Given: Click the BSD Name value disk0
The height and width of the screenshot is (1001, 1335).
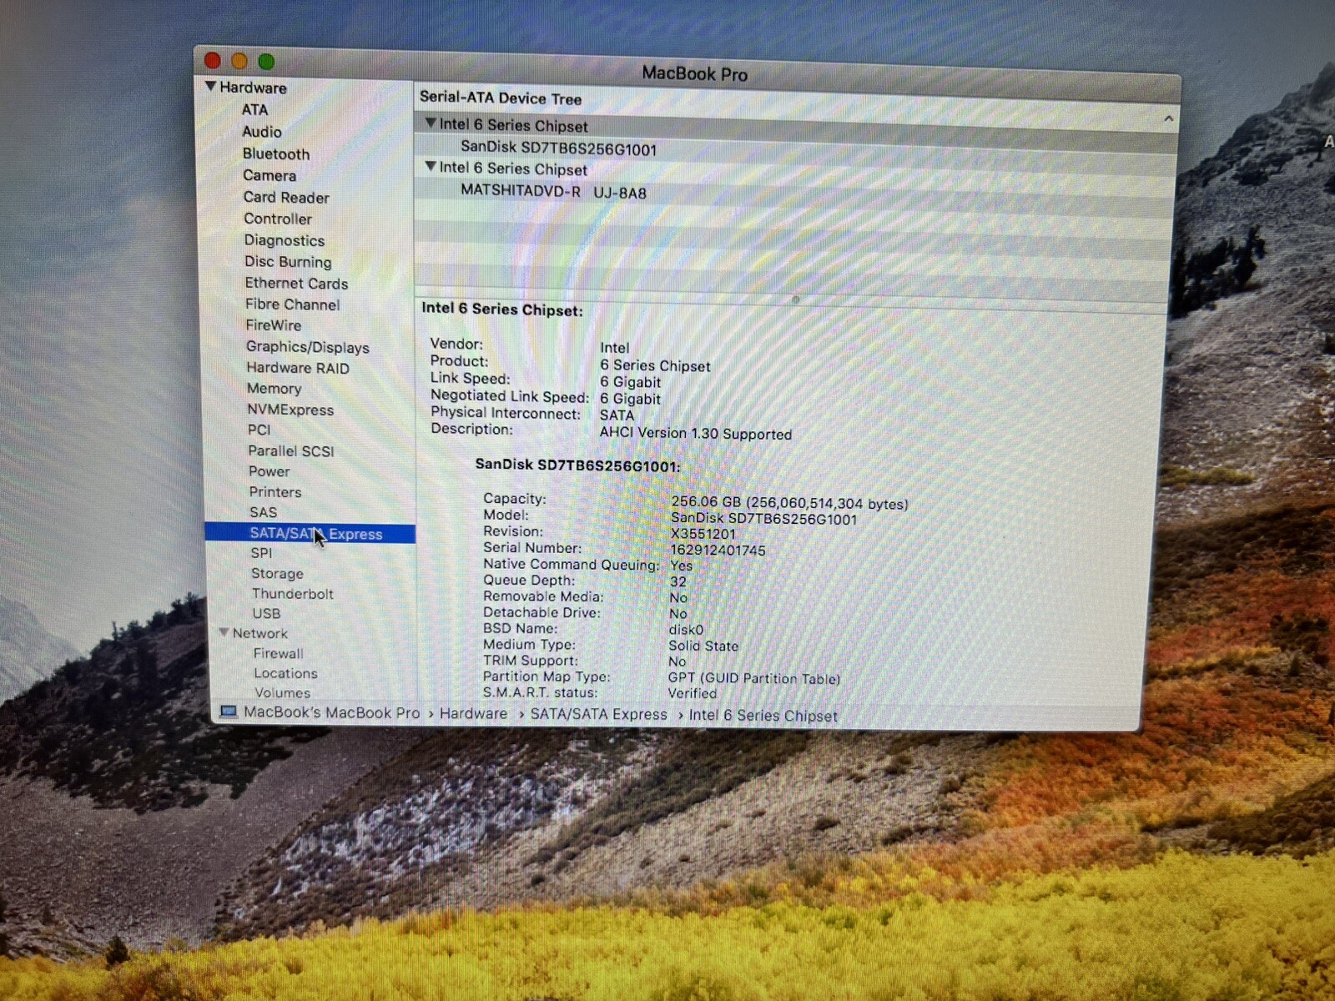Looking at the screenshot, I should [x=686, y=630].
